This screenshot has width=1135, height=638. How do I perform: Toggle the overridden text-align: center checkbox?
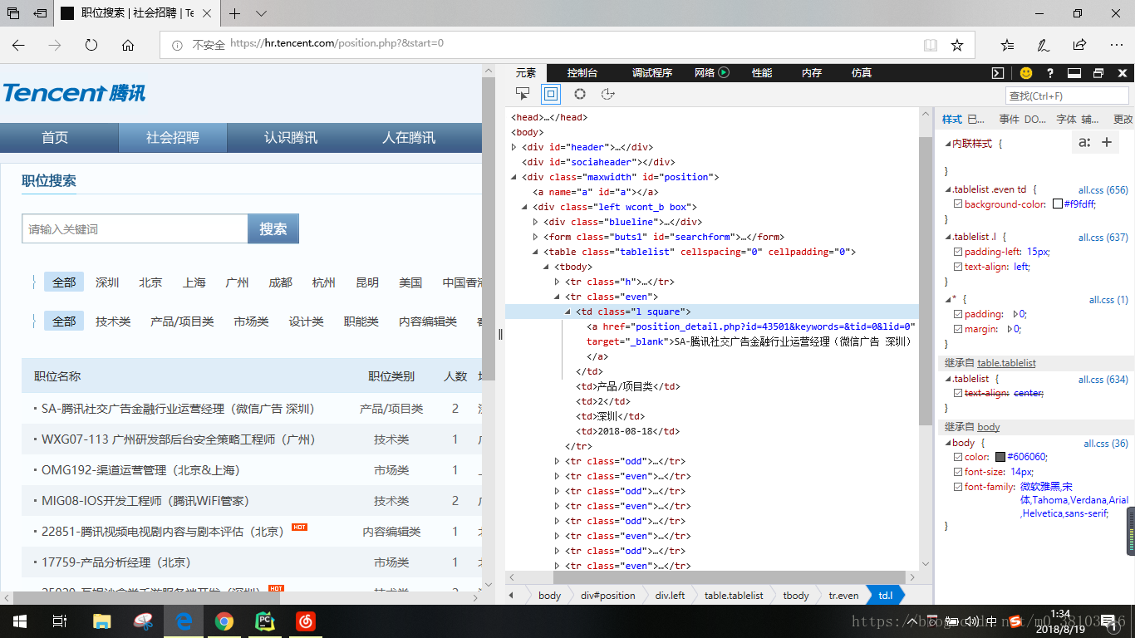pos(958,393)
